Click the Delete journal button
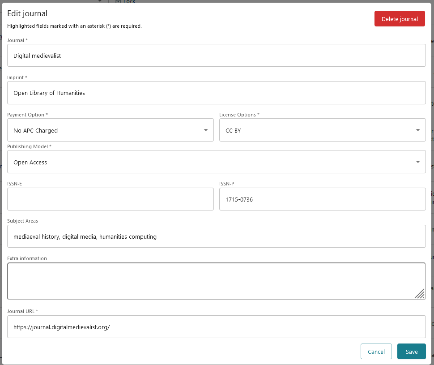This screenshot has width=434, height=365. coord(400,18)
